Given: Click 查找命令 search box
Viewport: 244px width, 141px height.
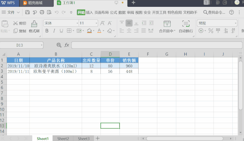Looking at the screenshot, I should [x=214, y=13].
